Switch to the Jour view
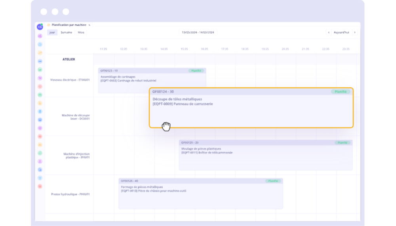The width and height of the screenshot is (396, 226). [x=52, y=32]
